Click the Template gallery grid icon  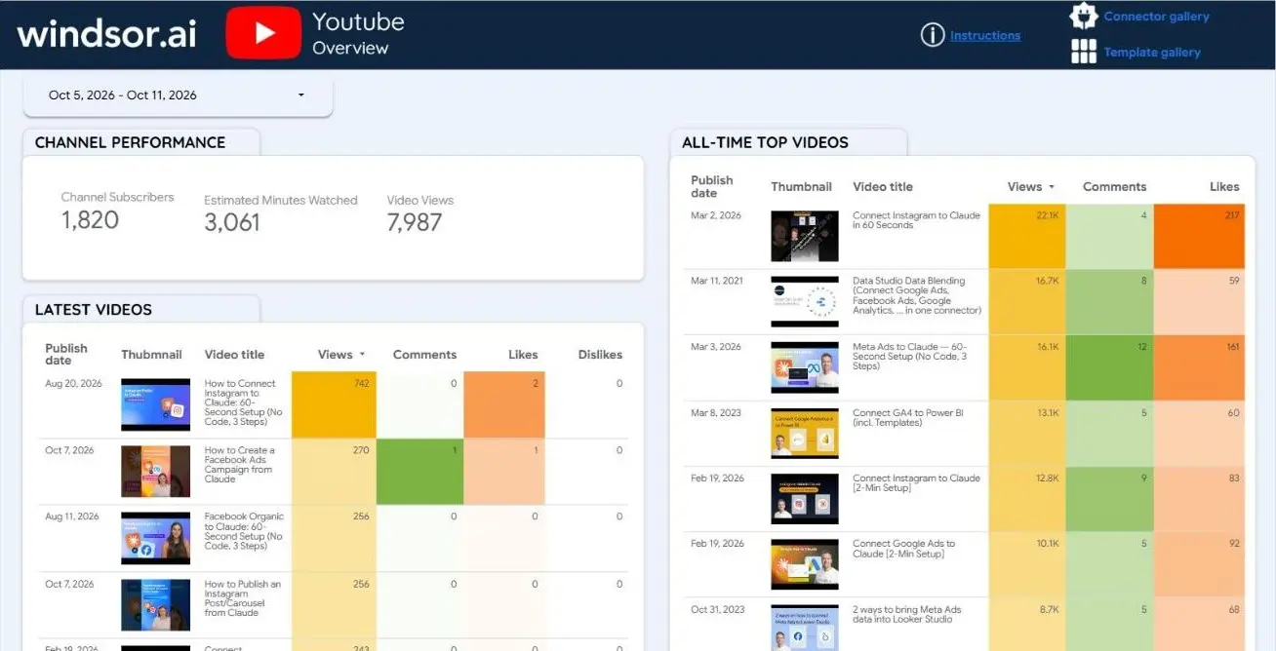tap(1084, 52)
